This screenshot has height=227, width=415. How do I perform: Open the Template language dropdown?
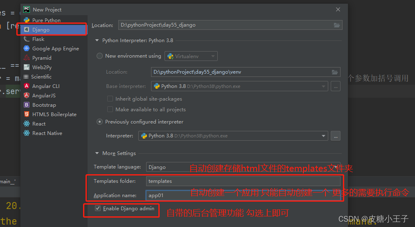tap(243, 167)
